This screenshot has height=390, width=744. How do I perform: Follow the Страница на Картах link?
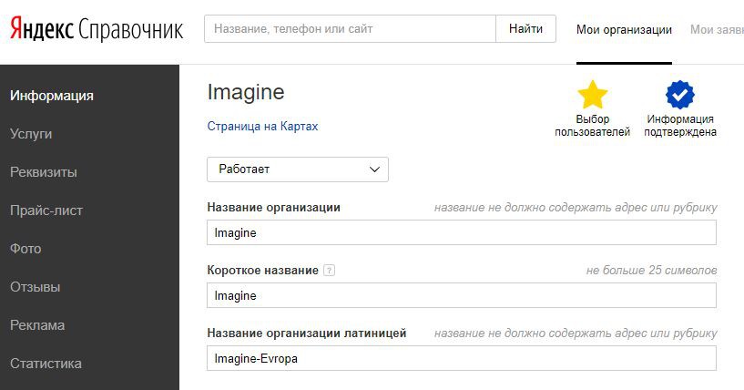262,127
